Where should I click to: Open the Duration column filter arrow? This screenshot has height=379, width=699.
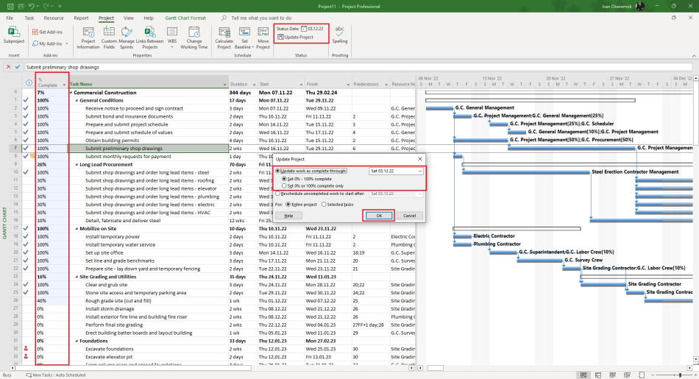[254, 85]
